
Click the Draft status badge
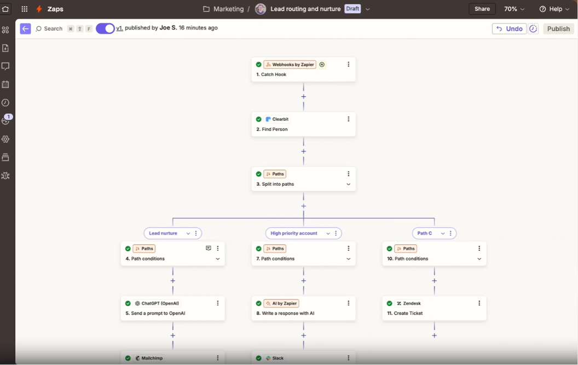click(x=352, y=9)
